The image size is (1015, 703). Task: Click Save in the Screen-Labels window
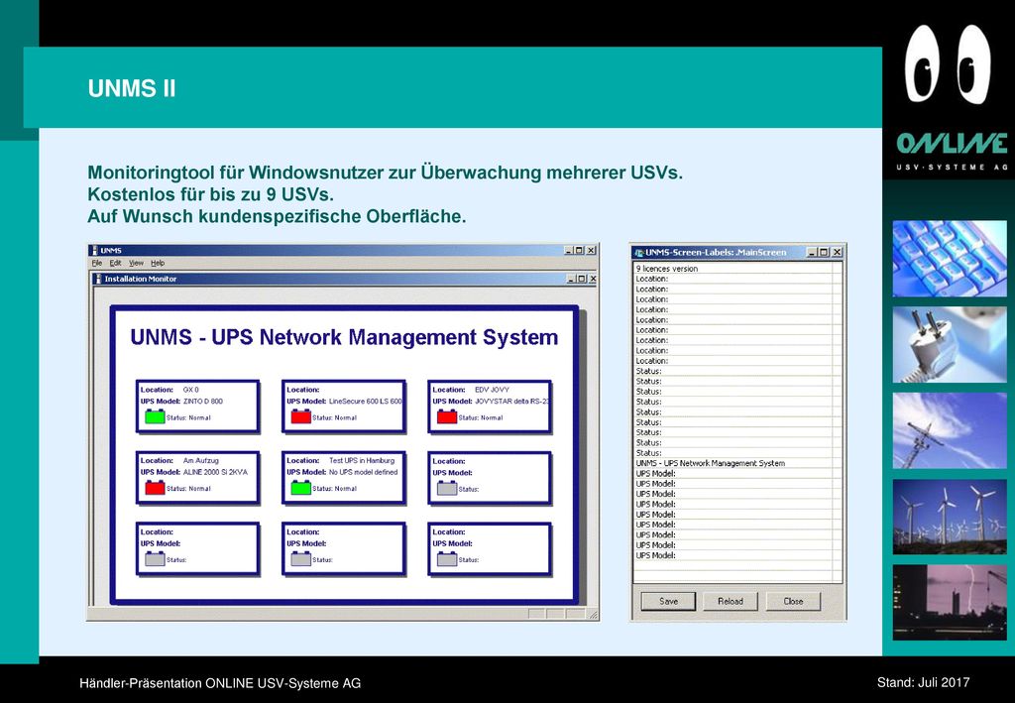pyautogui.click(x=668, y=601)
